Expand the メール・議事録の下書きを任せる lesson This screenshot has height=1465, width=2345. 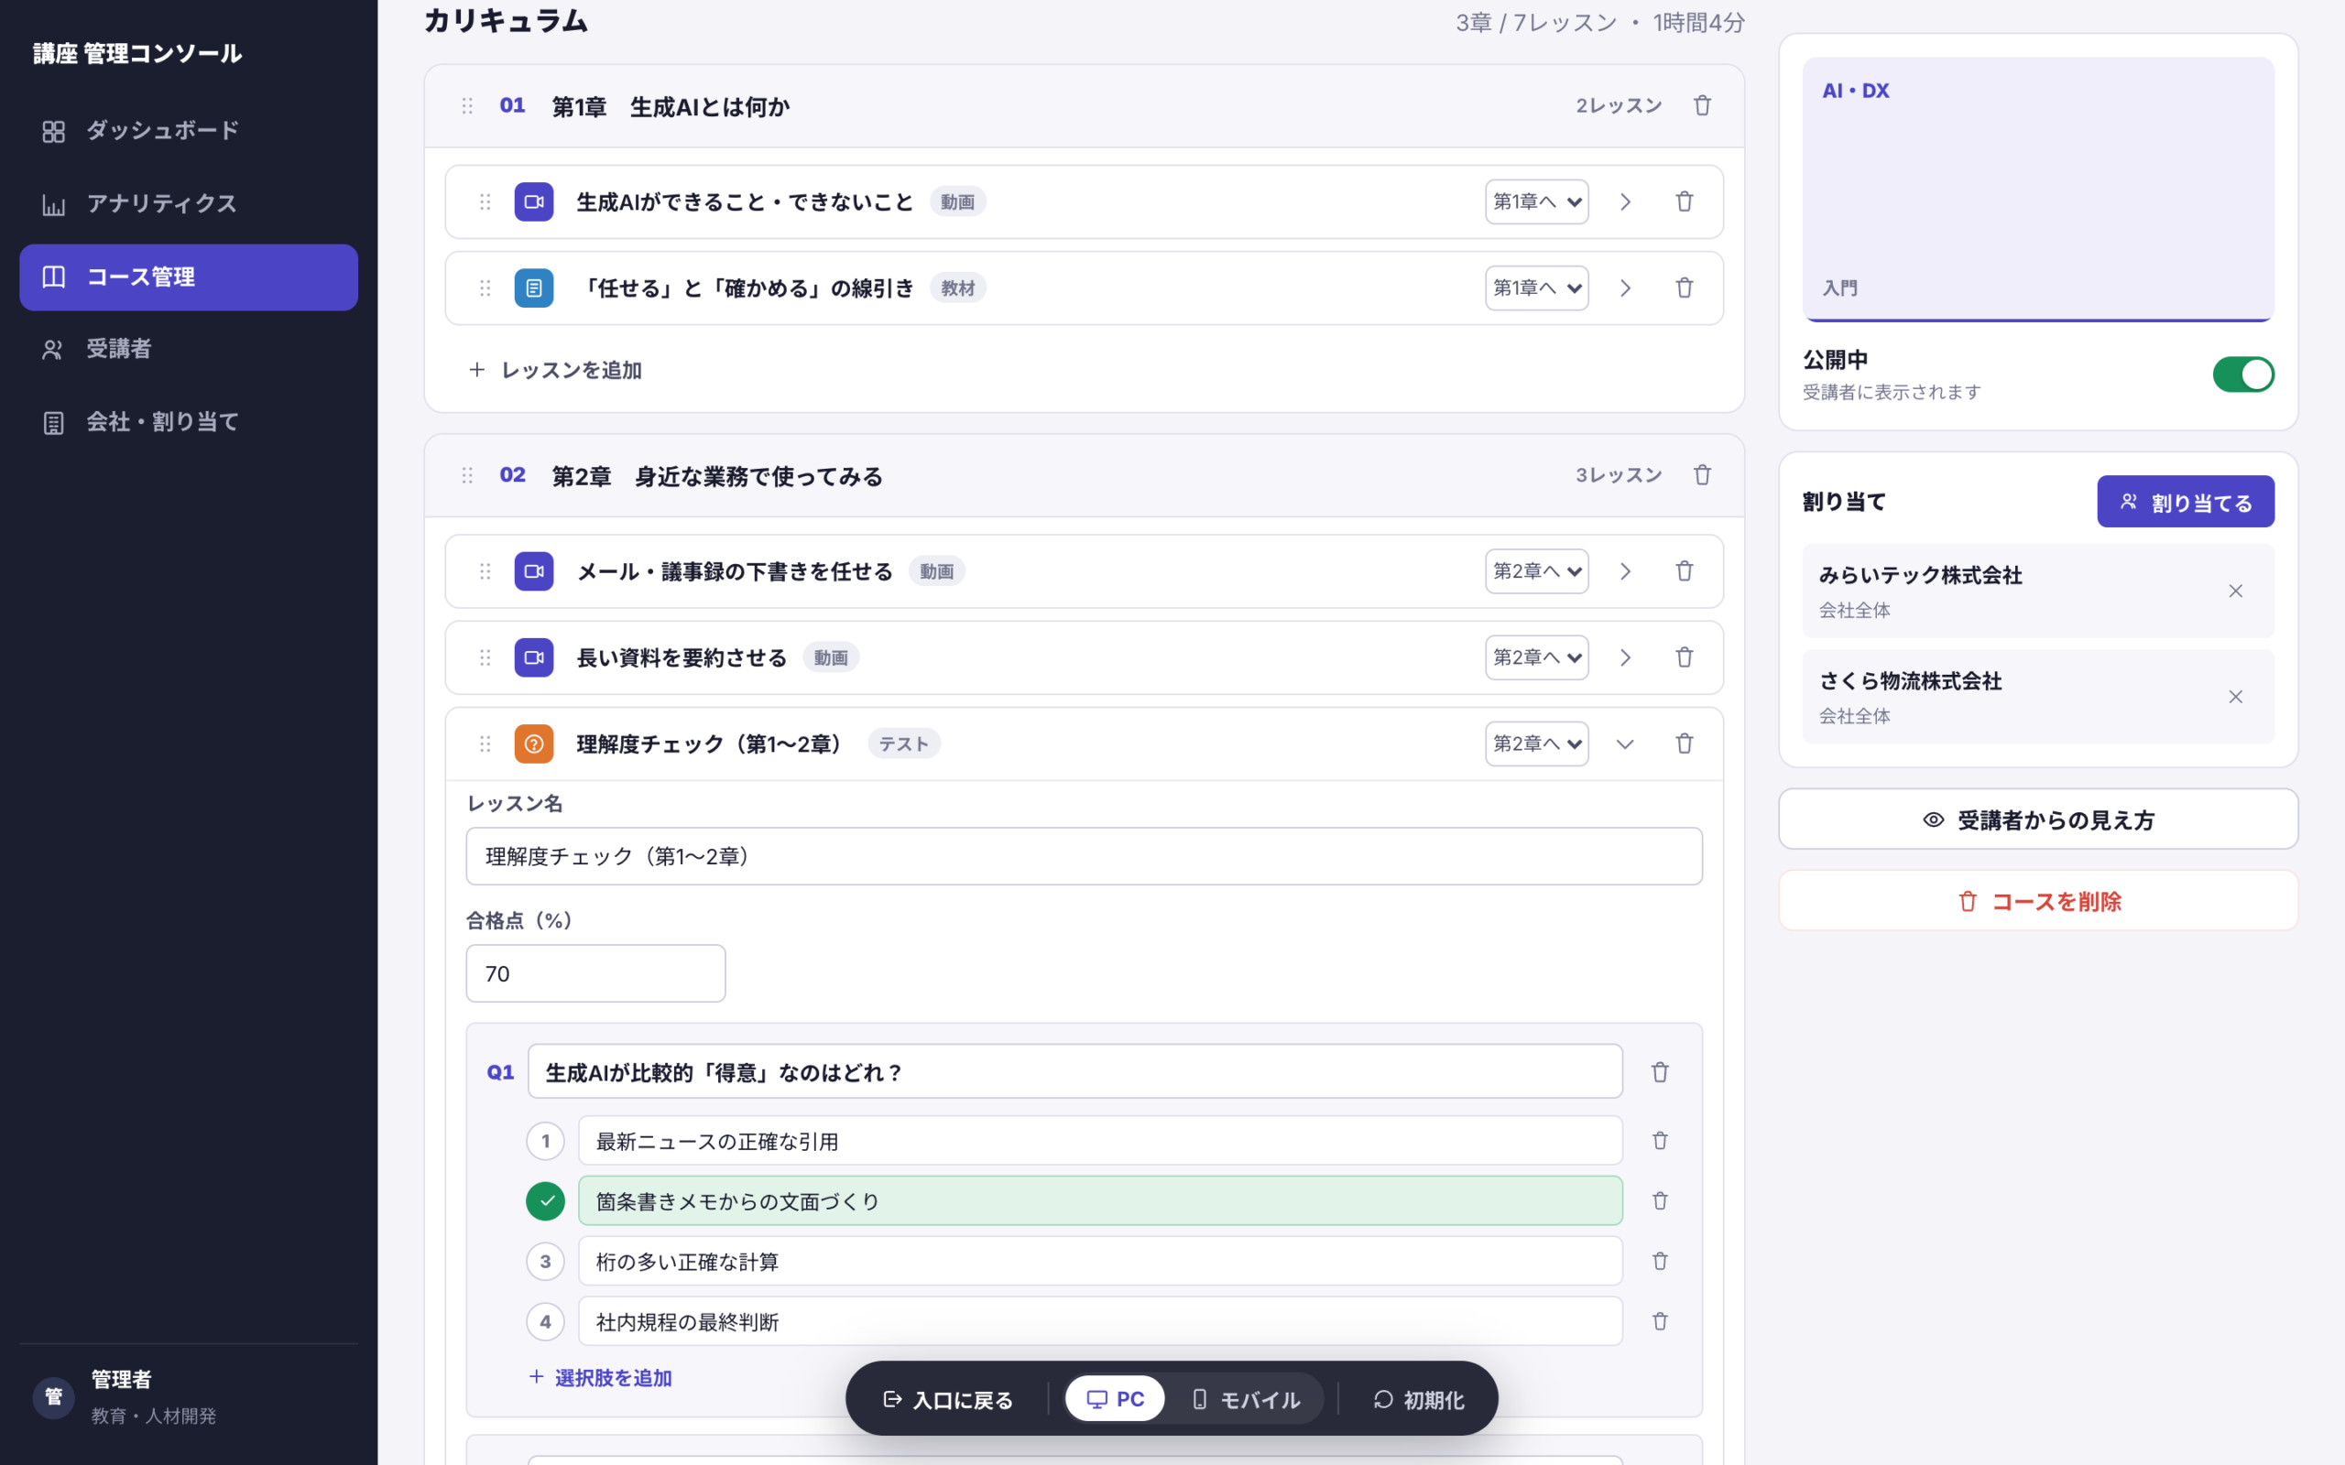(x=1625, y=570)
